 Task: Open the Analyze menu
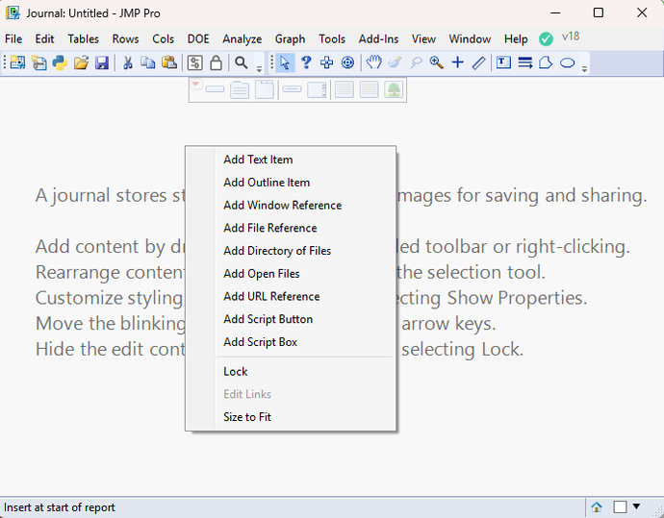pyautogui.click(x=242, y=39)
